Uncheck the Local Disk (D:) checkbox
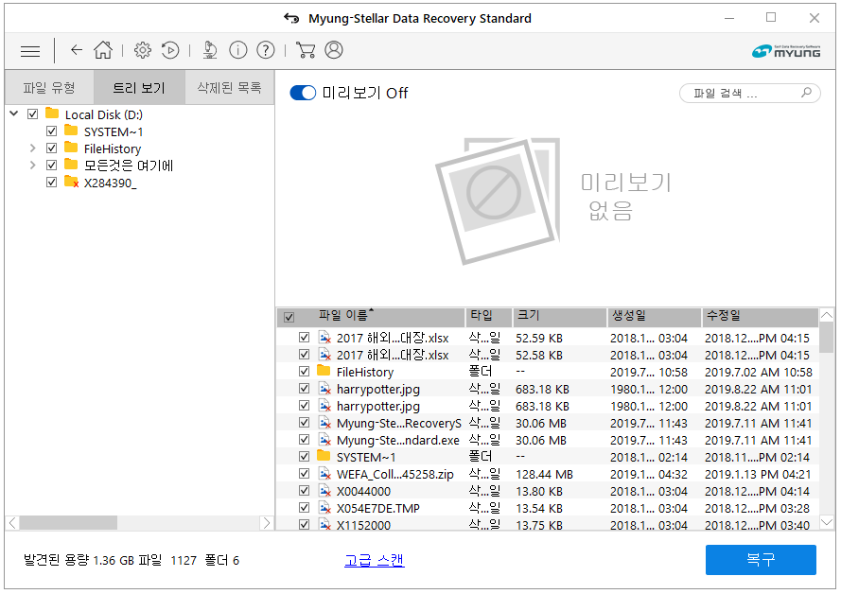 click(x=33, y=114)
